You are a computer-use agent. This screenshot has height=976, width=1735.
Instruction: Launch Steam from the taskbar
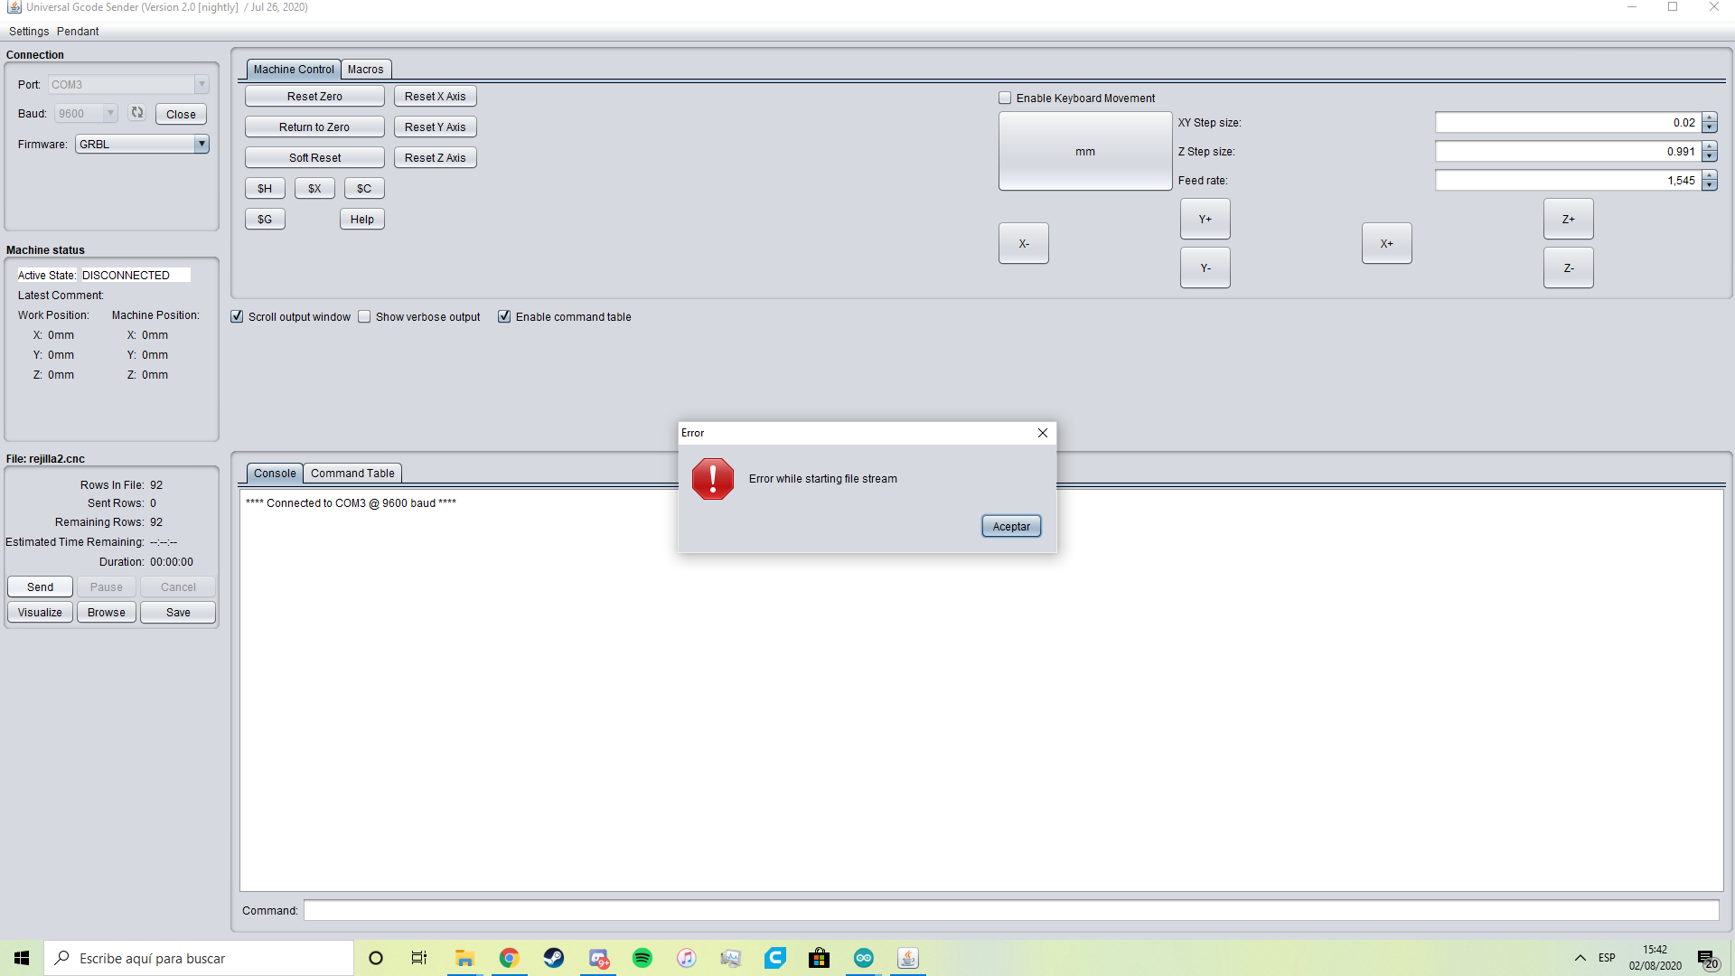[554, 958]
